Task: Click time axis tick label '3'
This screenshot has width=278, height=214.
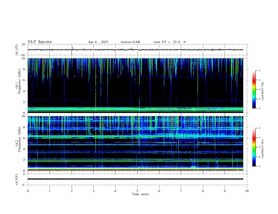Action: [x=93, y=191]
